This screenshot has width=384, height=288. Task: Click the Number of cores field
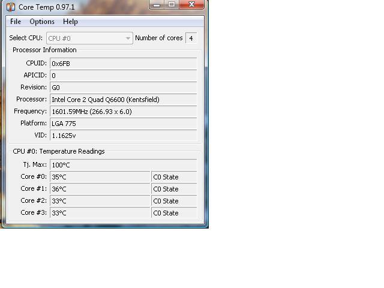[191, 38]
